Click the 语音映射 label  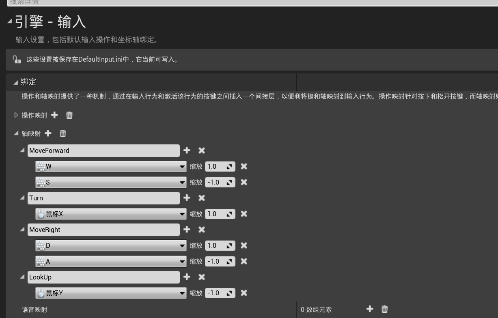point(34,309)
